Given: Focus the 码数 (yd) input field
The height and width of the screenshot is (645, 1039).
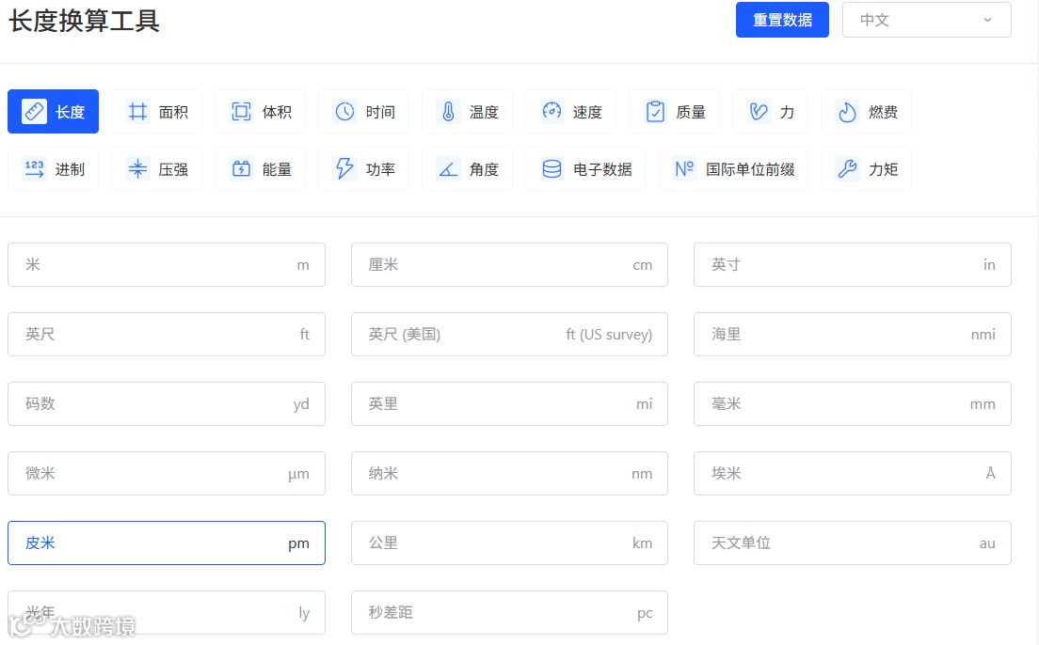Looking at the screenshot, I should click(x=167, y=404).
